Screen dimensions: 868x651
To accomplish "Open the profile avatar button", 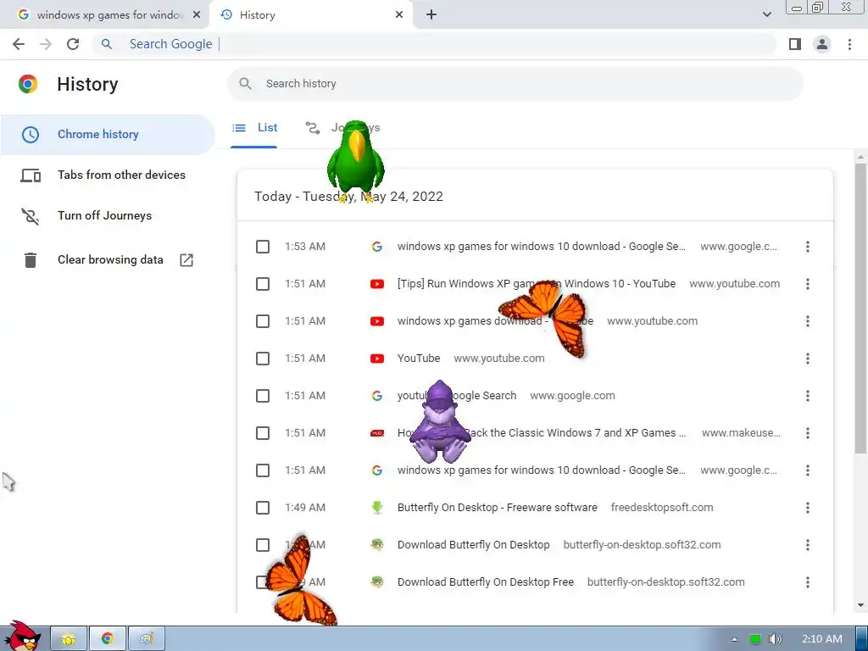I will [822, 44].
